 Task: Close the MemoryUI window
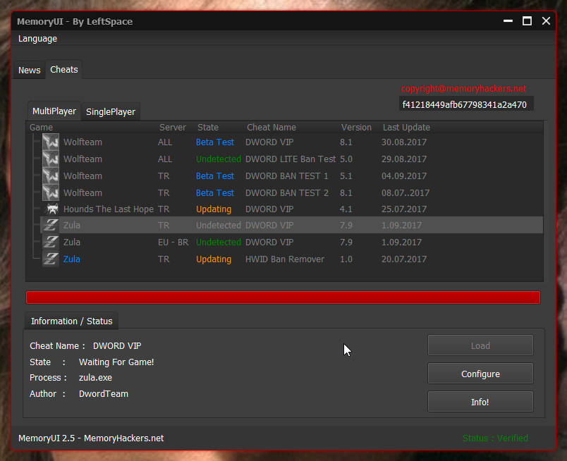[546, 21]
